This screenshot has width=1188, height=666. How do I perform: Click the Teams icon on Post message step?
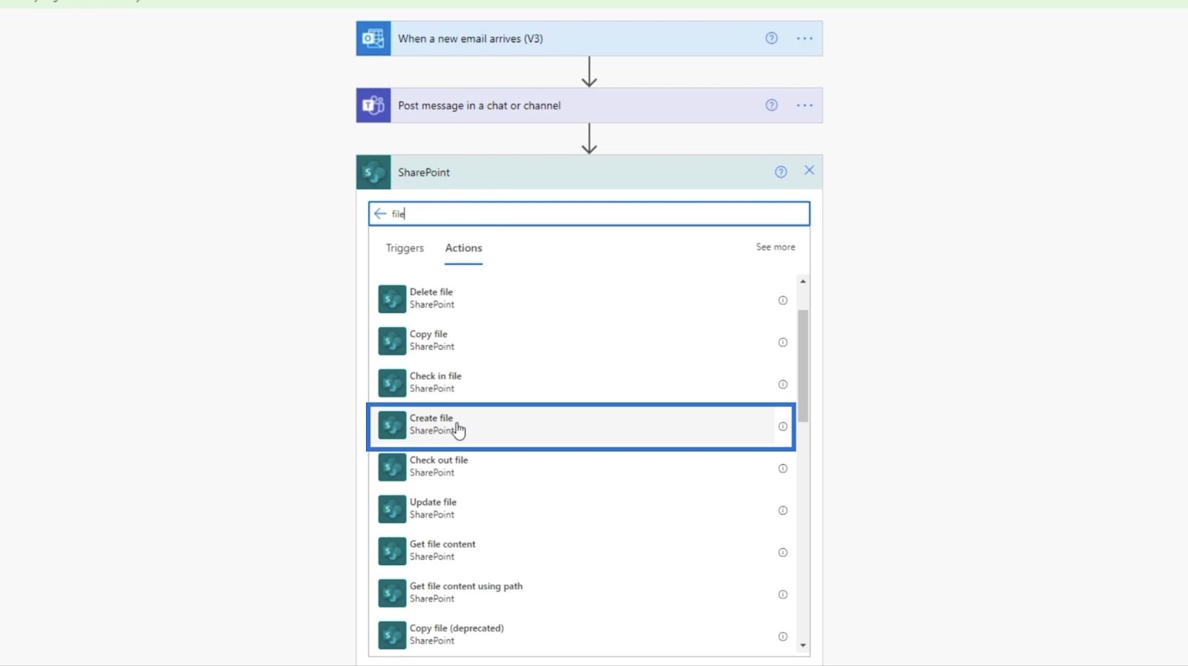coord(373,105)
